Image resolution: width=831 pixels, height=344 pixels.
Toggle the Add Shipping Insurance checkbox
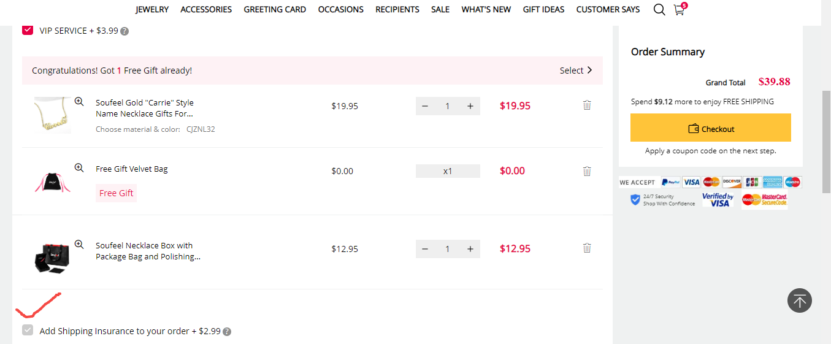coord(28,331)
